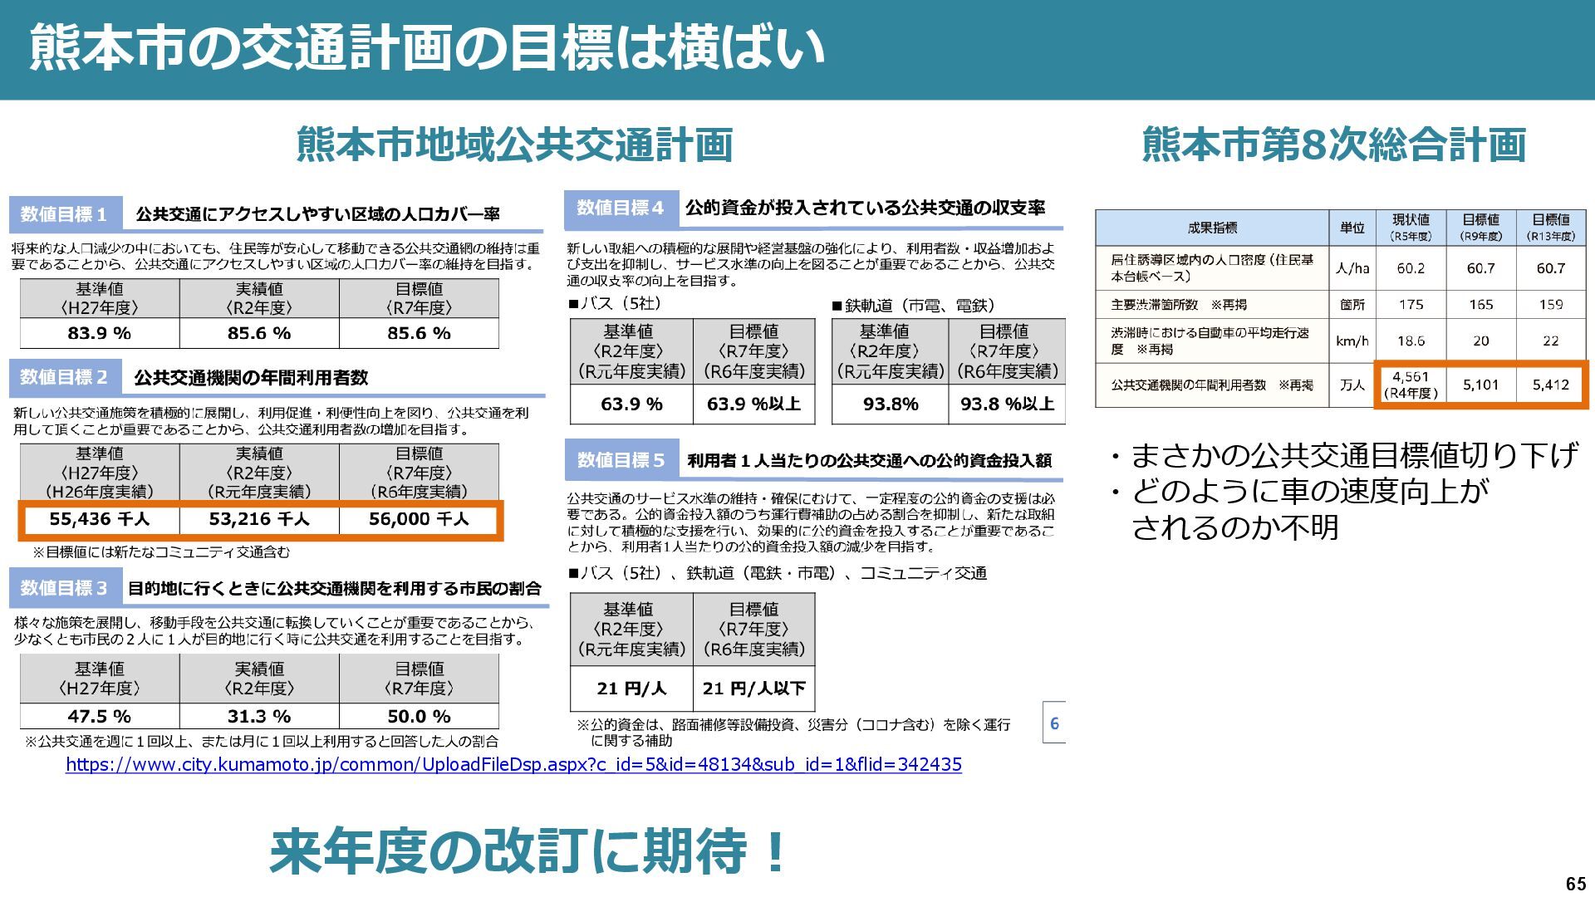Click the 数値目標 3 label box
Viewport: 1595px width, 897px height.
65,588
